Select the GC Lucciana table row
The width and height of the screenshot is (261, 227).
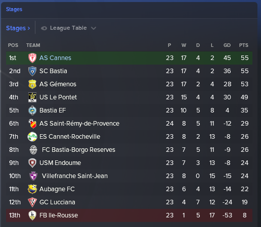click(129, 202)
